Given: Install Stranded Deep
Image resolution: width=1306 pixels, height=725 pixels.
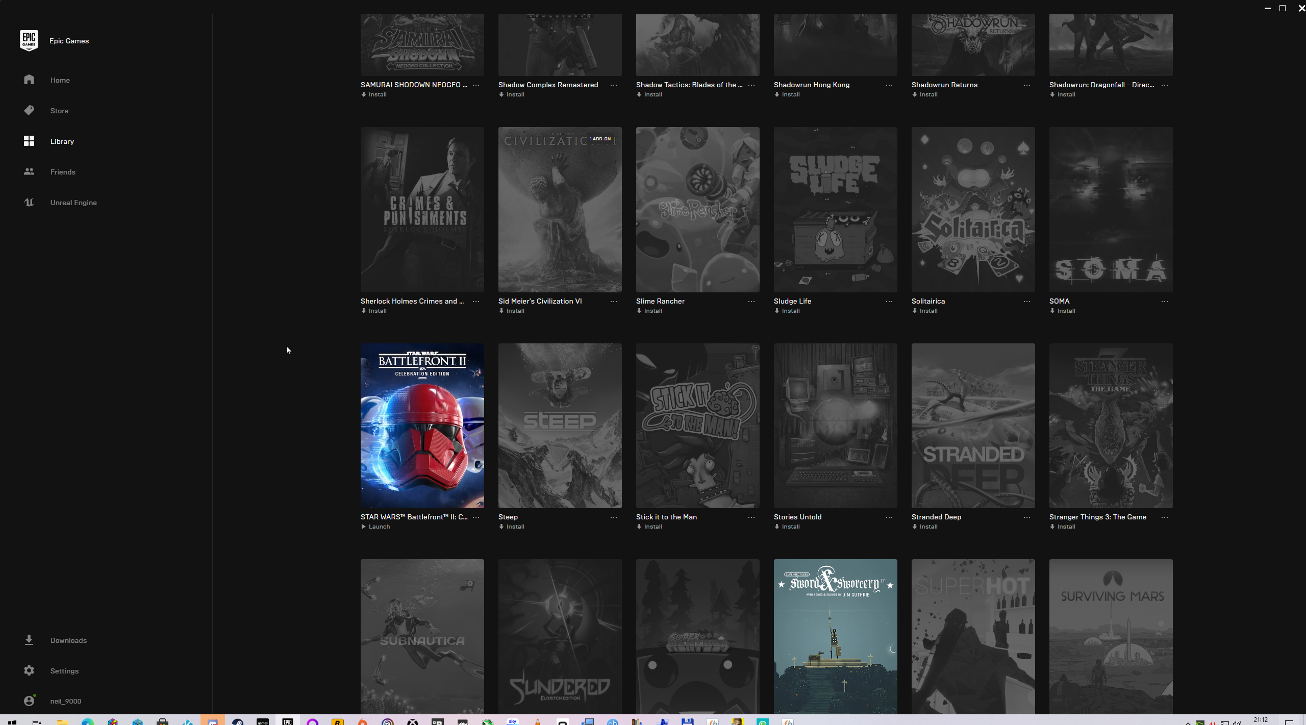Looking at the screenshot, I should [x=924, y=527].
